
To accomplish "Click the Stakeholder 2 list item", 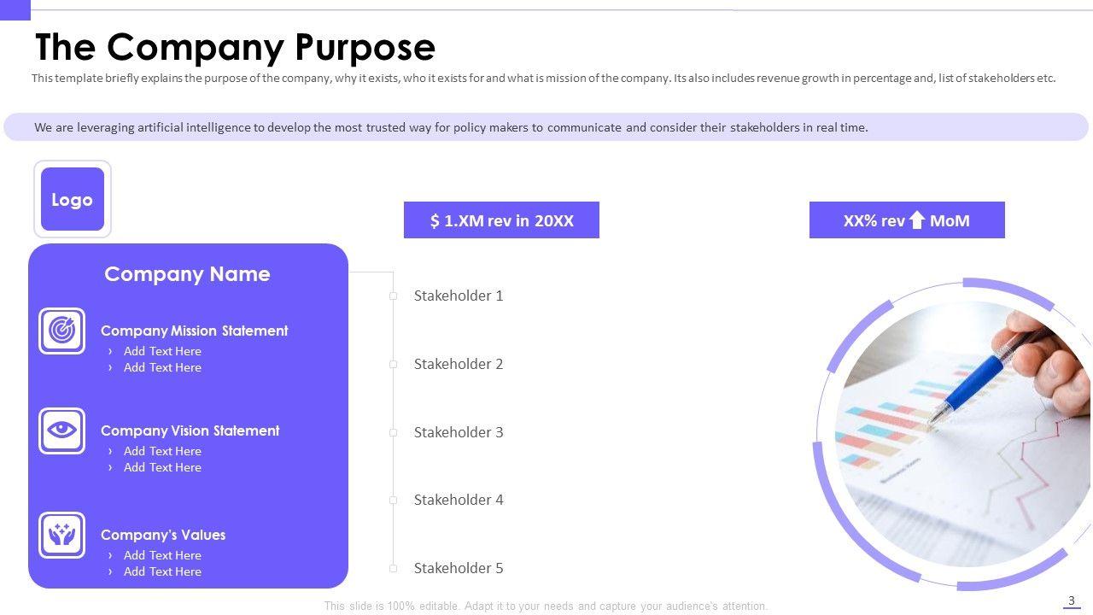I will [459, 364].
